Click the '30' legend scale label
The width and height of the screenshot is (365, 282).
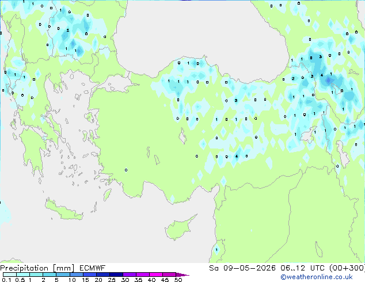point(125,280)
